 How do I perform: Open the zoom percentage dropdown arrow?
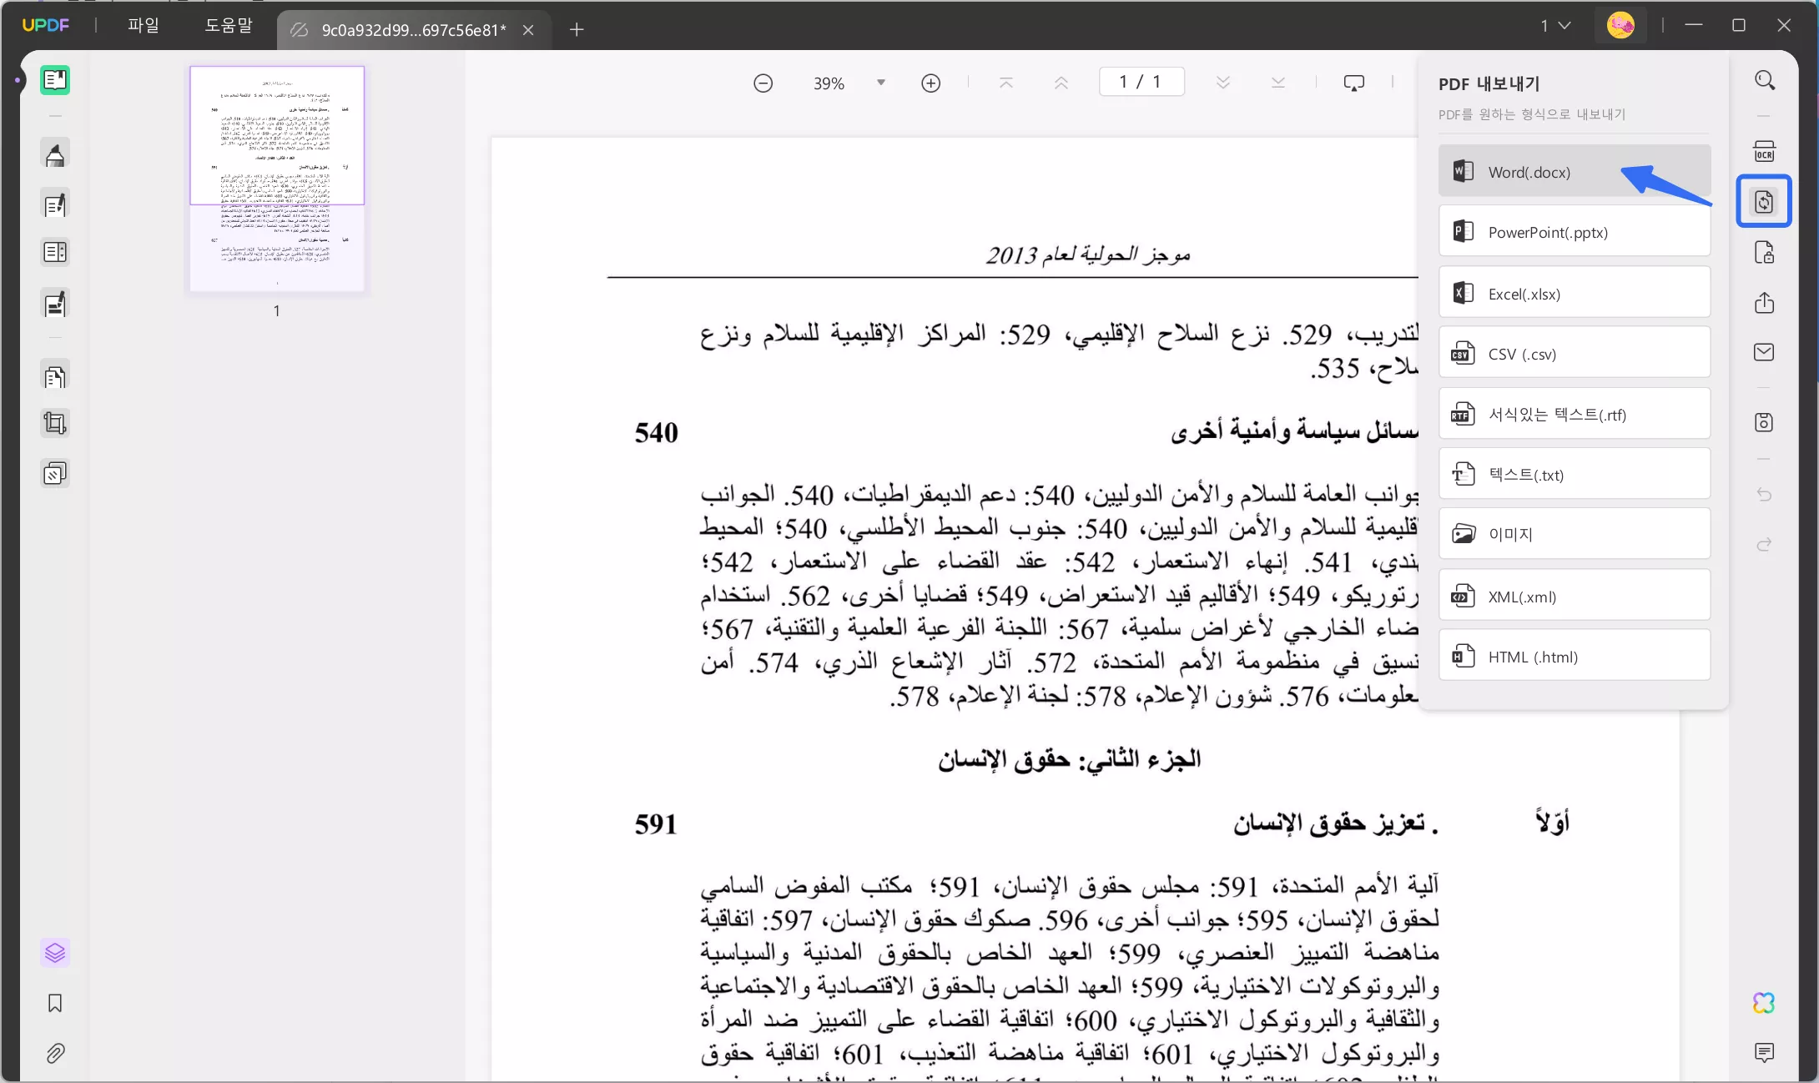click(881, 83)
